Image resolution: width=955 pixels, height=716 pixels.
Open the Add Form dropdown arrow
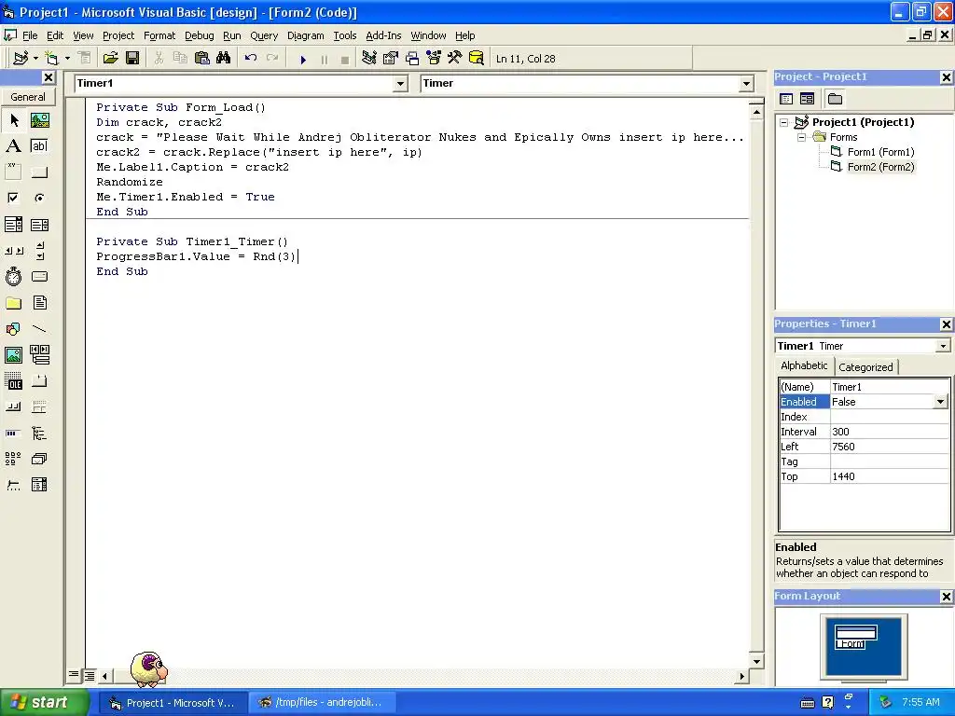(x=67, y=59)
